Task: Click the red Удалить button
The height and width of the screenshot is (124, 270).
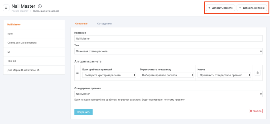Action: coord(255,111)
